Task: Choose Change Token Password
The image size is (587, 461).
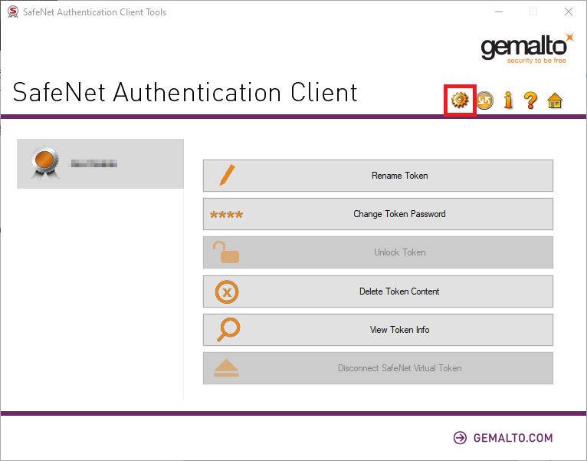Action: pyautogui.click(x=378, y=214)
